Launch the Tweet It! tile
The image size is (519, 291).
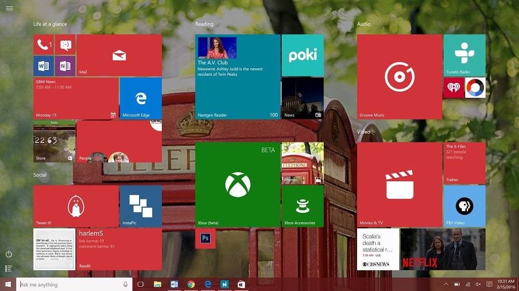coord(76,206)
